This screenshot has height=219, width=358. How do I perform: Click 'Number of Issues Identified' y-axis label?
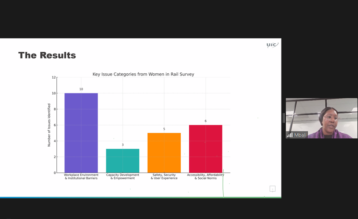point(49,125)
